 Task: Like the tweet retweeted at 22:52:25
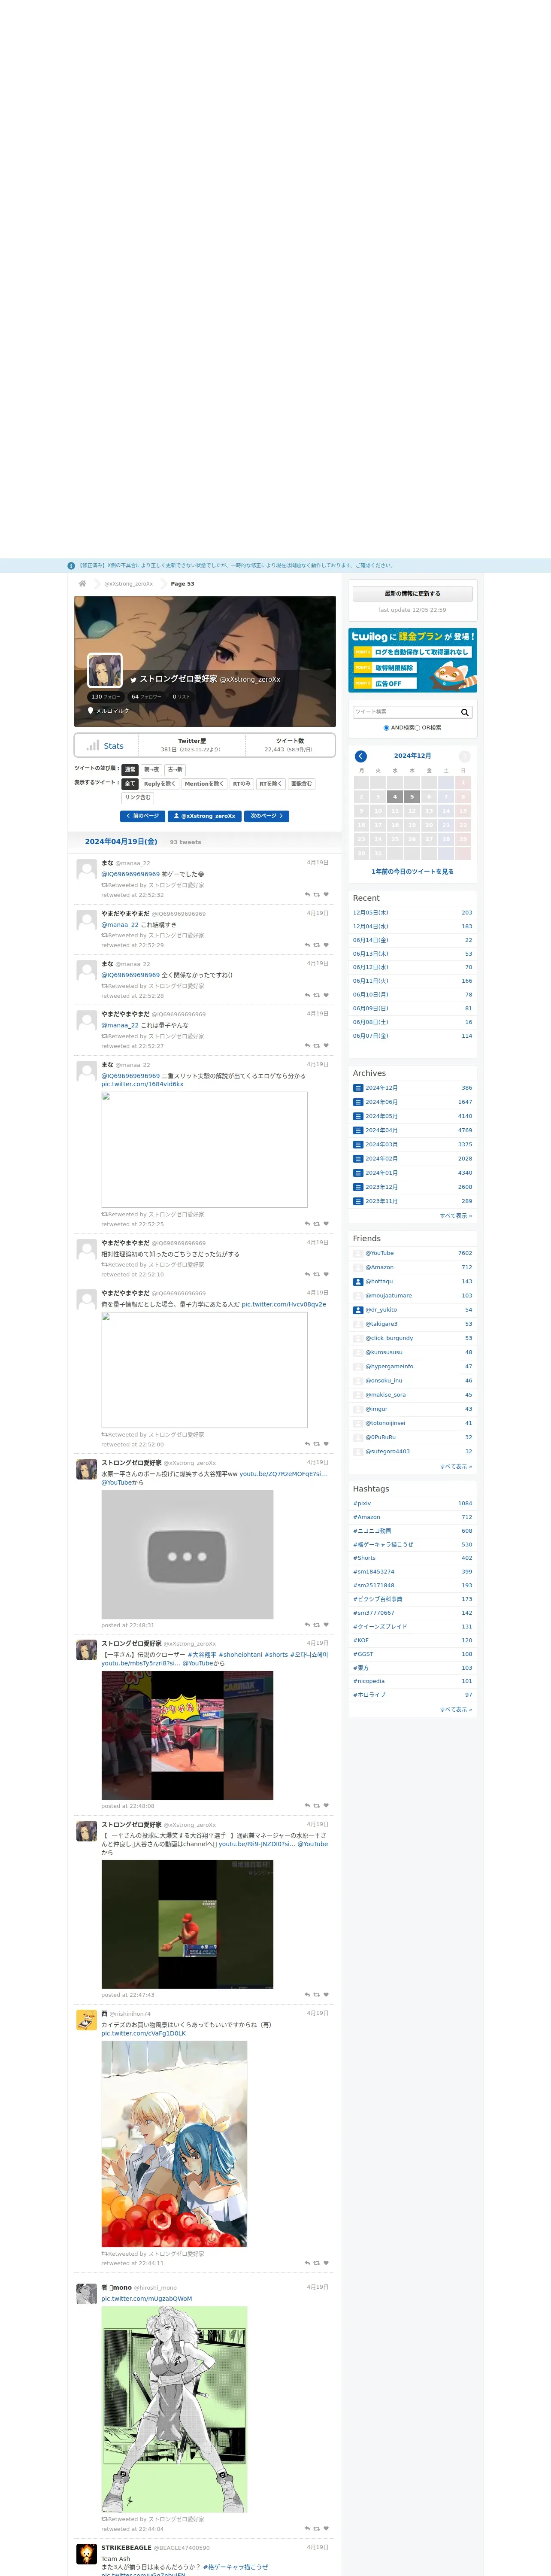[x=326, y=1224]
